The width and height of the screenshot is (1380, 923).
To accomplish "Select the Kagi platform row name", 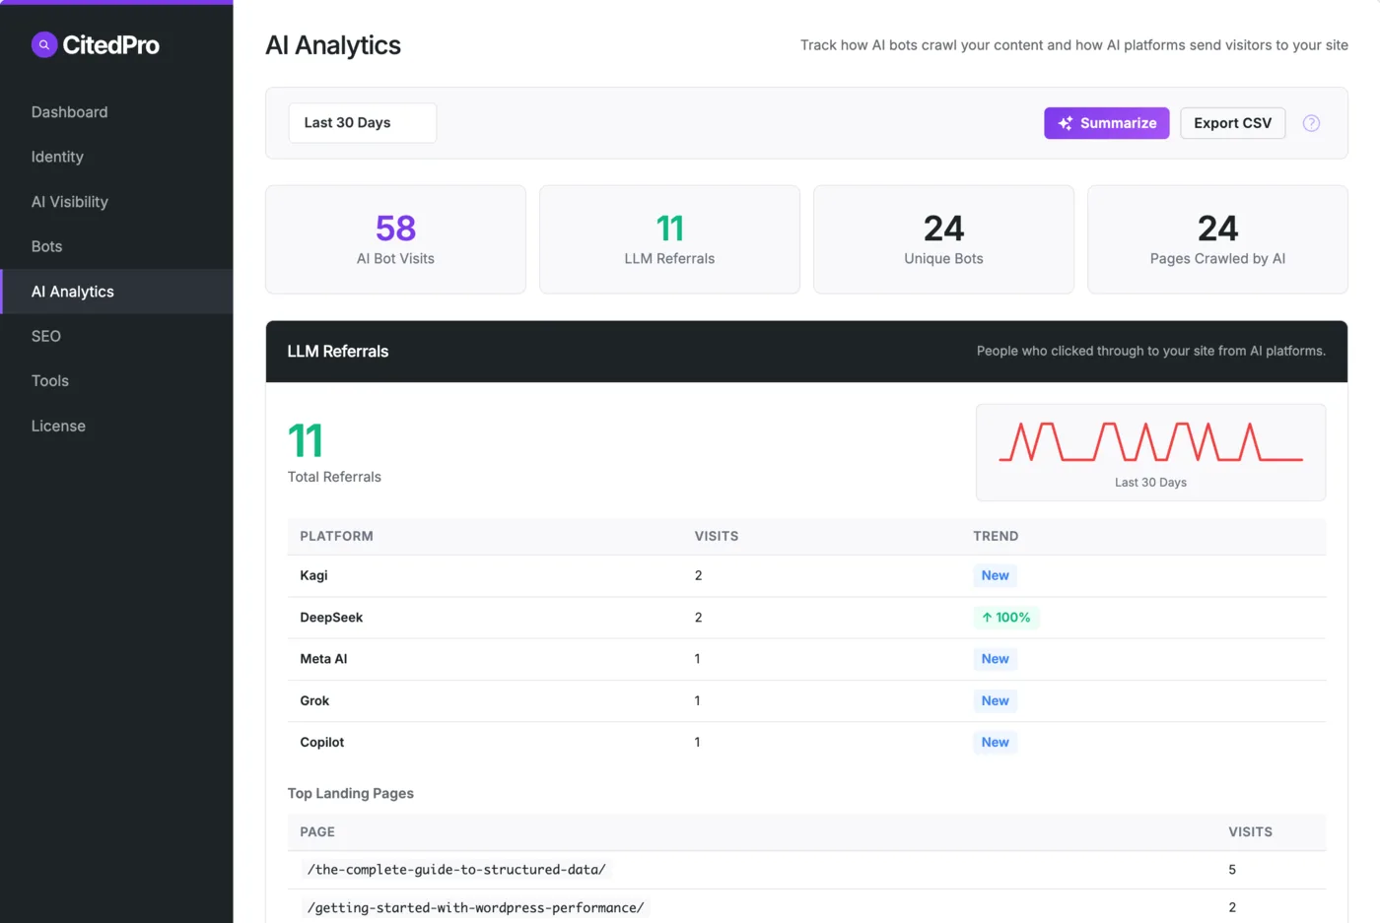I will coord(313,575).
